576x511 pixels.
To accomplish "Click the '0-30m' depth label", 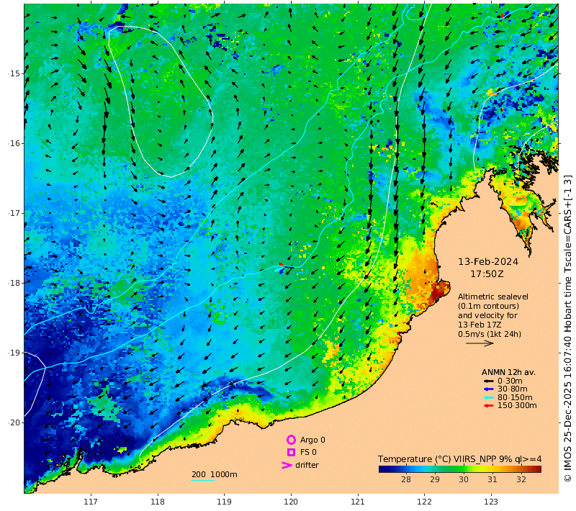I will (x=510, y=381).
